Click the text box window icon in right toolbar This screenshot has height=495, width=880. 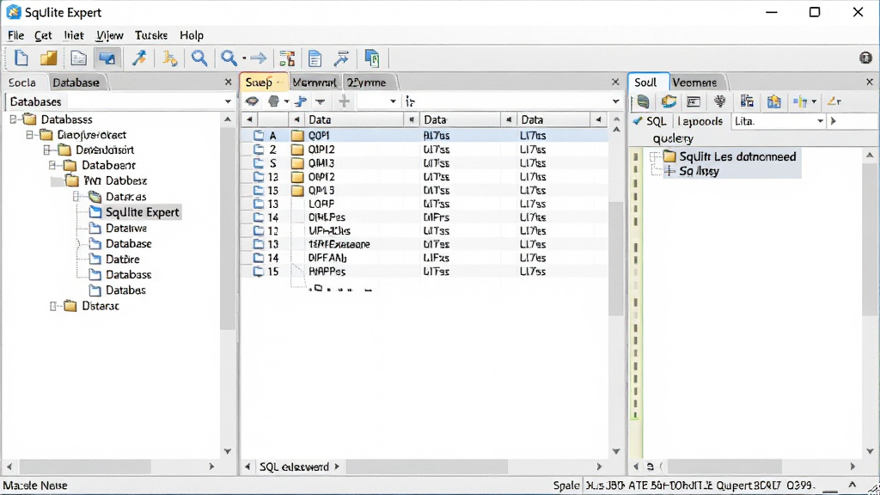(694, 101)
